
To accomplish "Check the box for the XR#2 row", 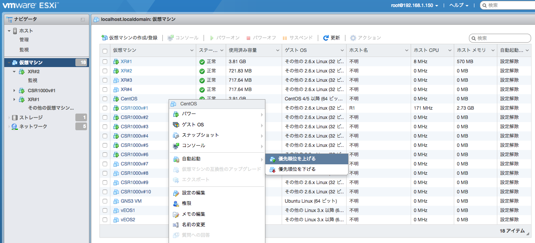I will point(105,71).
